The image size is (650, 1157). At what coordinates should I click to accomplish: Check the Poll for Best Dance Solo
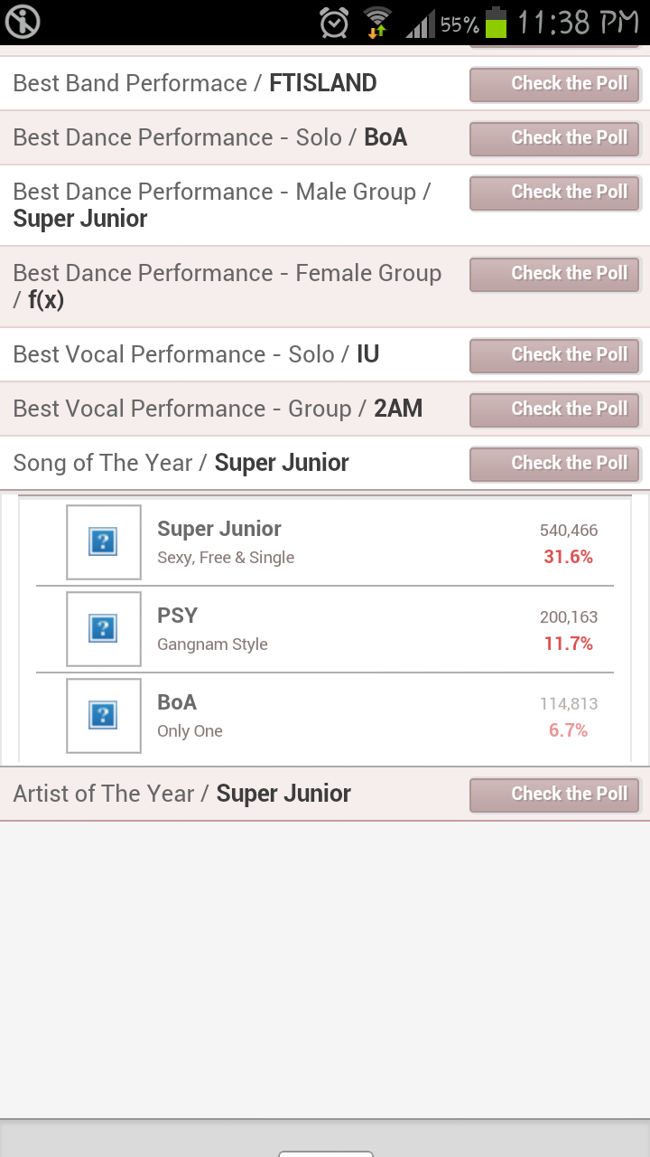point(554,138)
